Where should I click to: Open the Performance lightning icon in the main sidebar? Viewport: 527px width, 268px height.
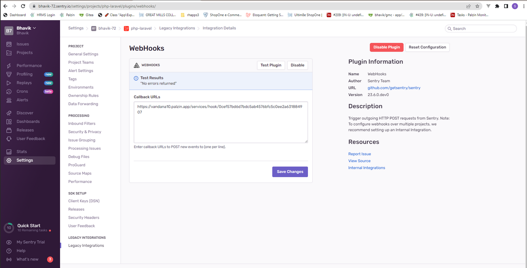(9, 66)
